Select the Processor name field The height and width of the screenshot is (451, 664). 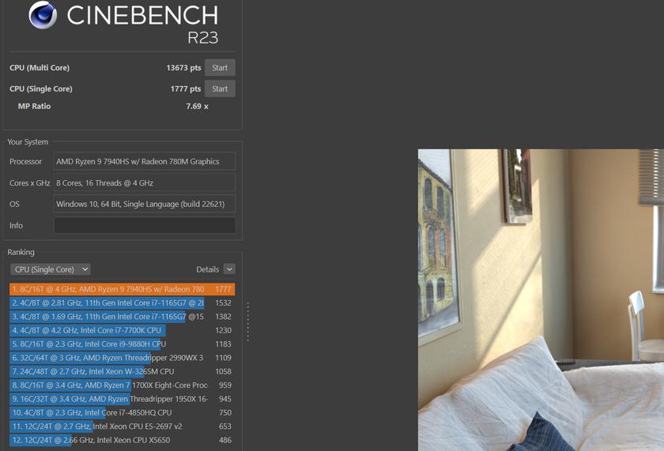(145, 161)
